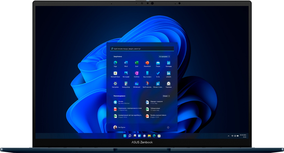
Task: Open the taskbar clock and date
Action: tap(243, 136)
